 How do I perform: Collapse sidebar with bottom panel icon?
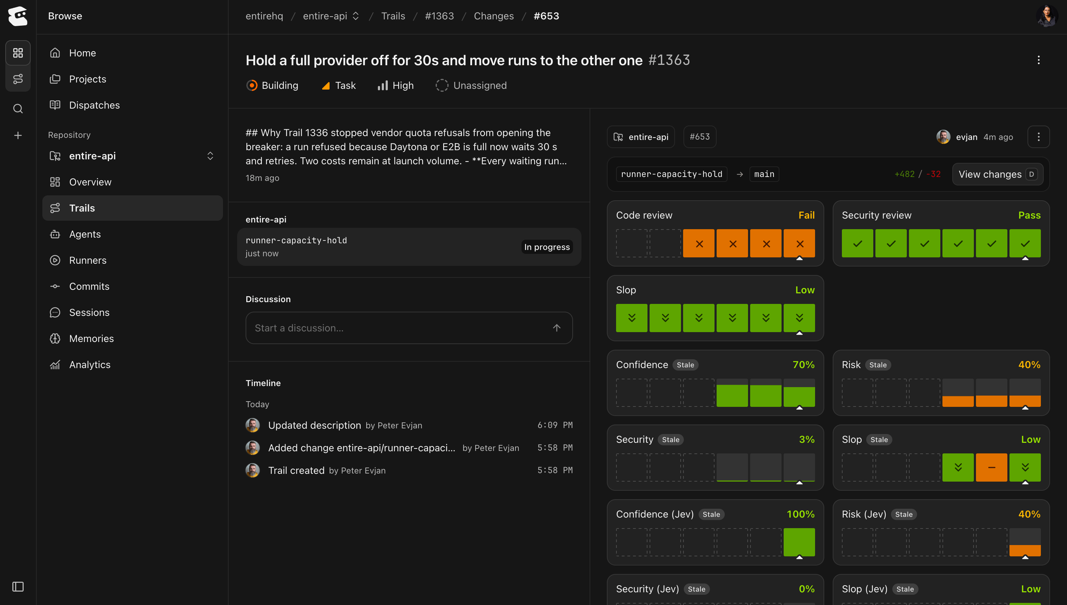(x=18, y=587)
